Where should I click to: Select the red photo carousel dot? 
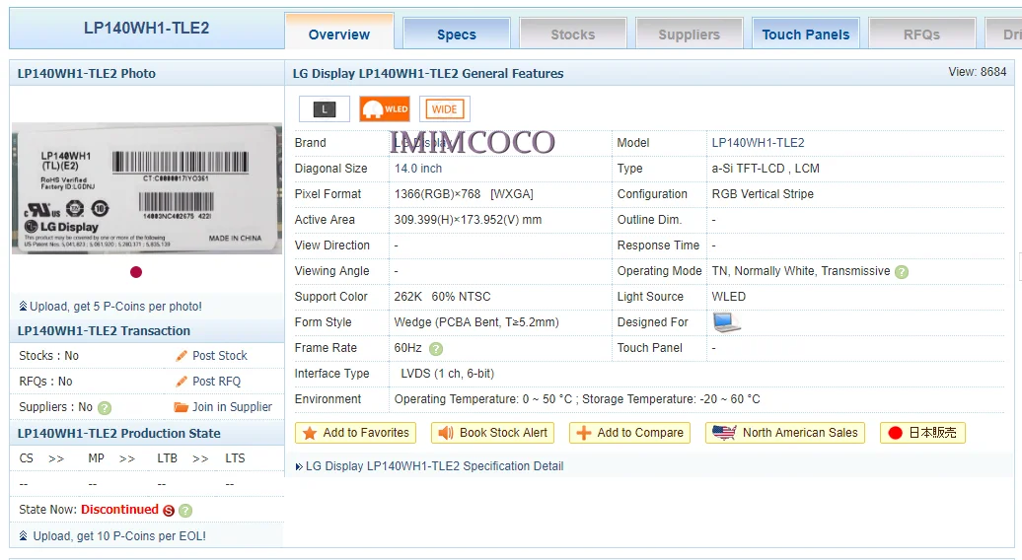135,272
